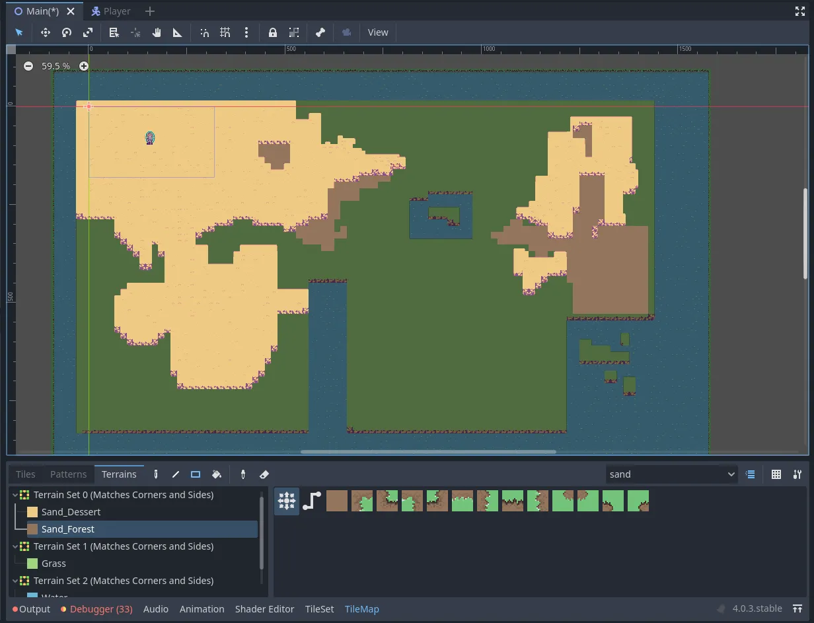The width and height of the screenshot is (814, 623).
Task: Open the Terrains tab
Action: pos(119,474)
